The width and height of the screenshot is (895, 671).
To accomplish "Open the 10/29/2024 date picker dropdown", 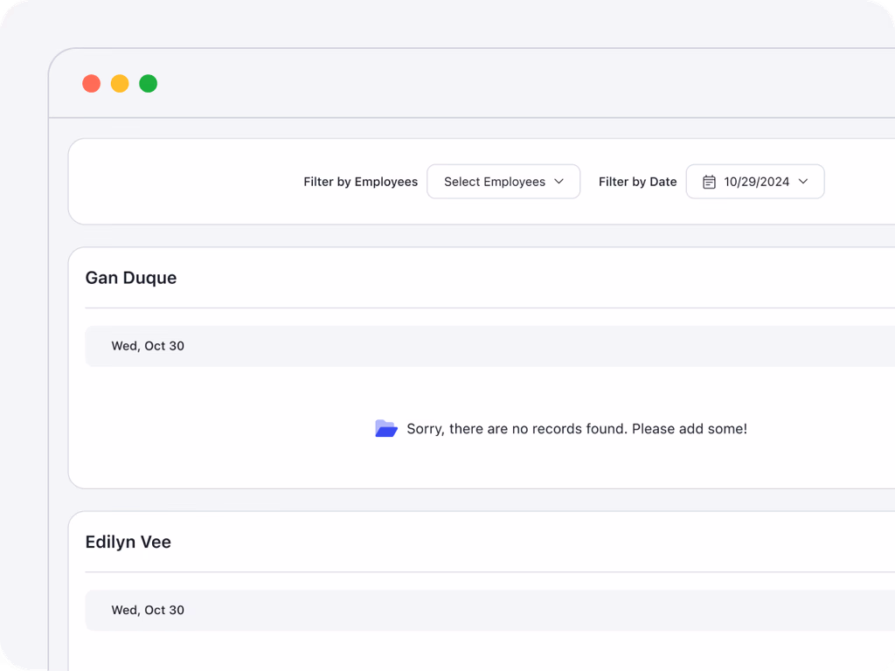I will point(754,182).
